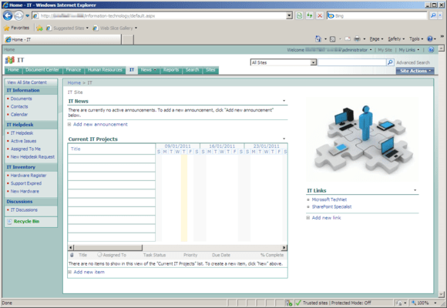
Task: Expand the IT Links web part menu arrow
Action: coord(415,190)
